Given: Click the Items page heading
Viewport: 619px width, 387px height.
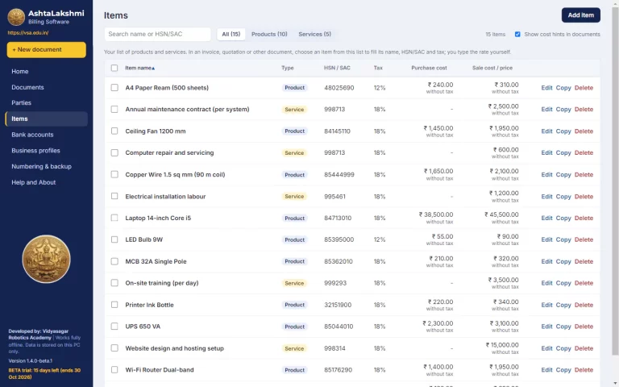Looking at the screenshot, I should (x=116, y=15).
